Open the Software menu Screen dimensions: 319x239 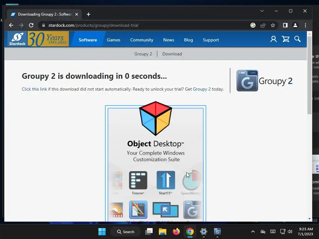point(88,40)
